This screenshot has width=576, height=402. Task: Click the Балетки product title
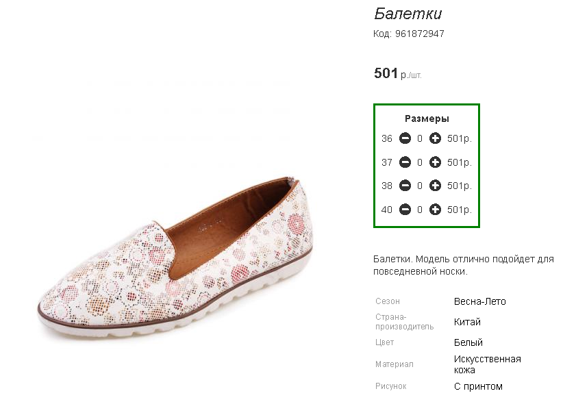coord(408,14)
